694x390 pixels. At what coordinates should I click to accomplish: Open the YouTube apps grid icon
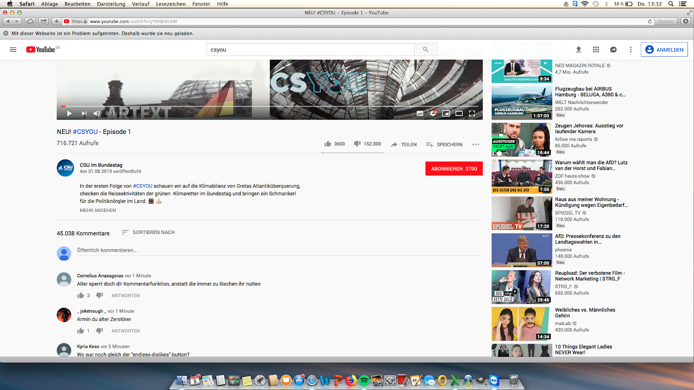(x=596, y=49)
